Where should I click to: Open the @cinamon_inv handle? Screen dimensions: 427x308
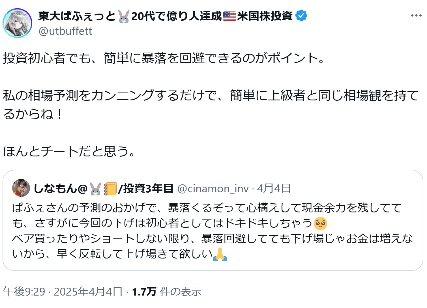click(213, 189)
